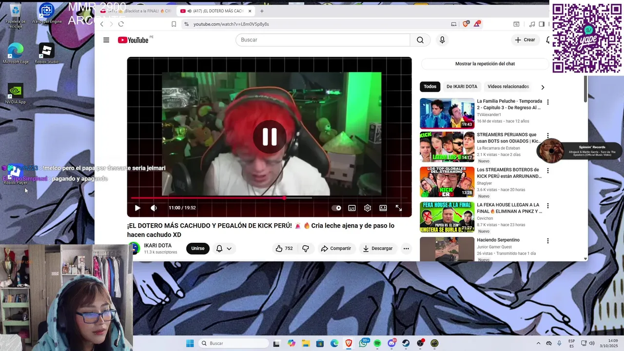
Task: Open Spotify from the taskbar
Action: pyautogui.click(x=377, y=343)
